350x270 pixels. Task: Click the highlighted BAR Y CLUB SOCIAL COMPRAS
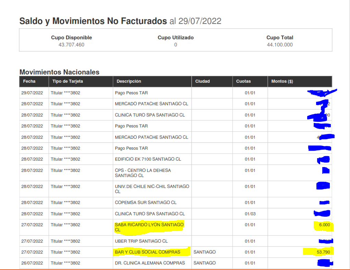tap(147, 252)
